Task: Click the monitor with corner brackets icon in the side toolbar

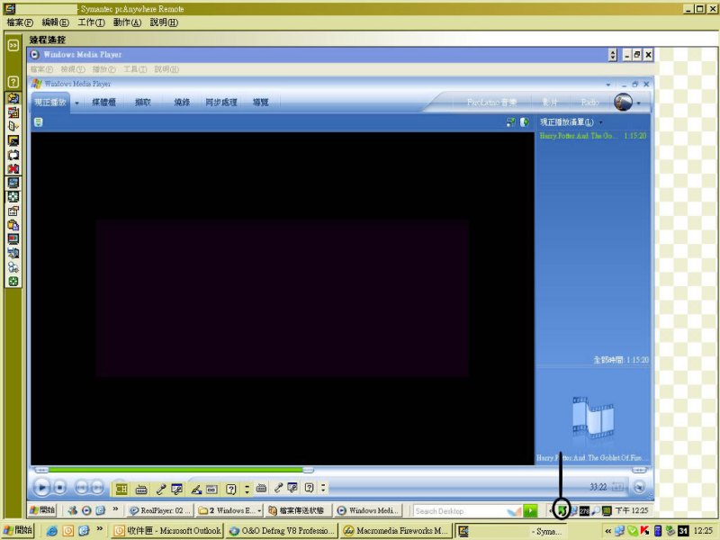Action: pos(13,155)
